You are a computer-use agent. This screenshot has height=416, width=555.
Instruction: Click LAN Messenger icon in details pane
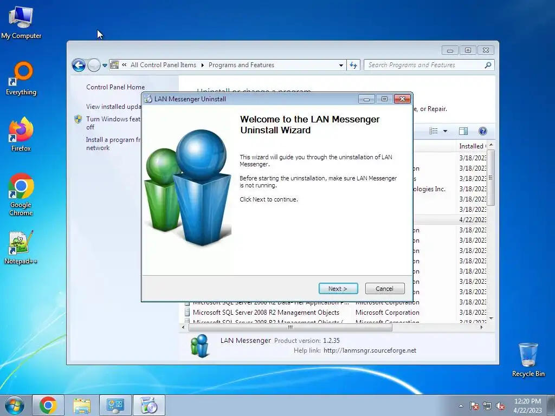tap(199, 346)
